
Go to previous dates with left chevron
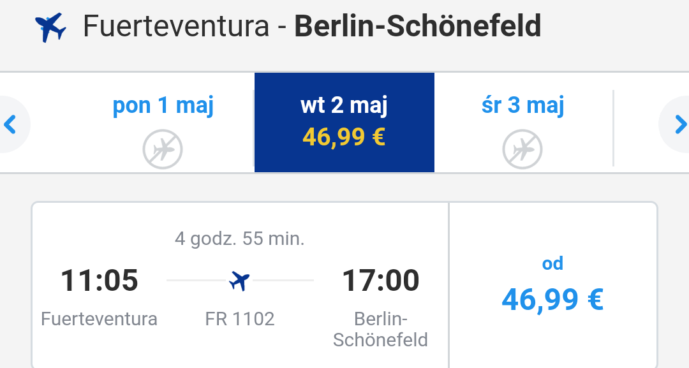click(10, 124)
